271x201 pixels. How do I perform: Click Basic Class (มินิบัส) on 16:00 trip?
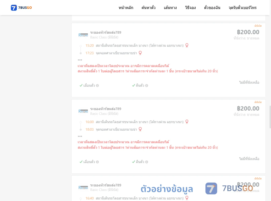coord(104,114)
